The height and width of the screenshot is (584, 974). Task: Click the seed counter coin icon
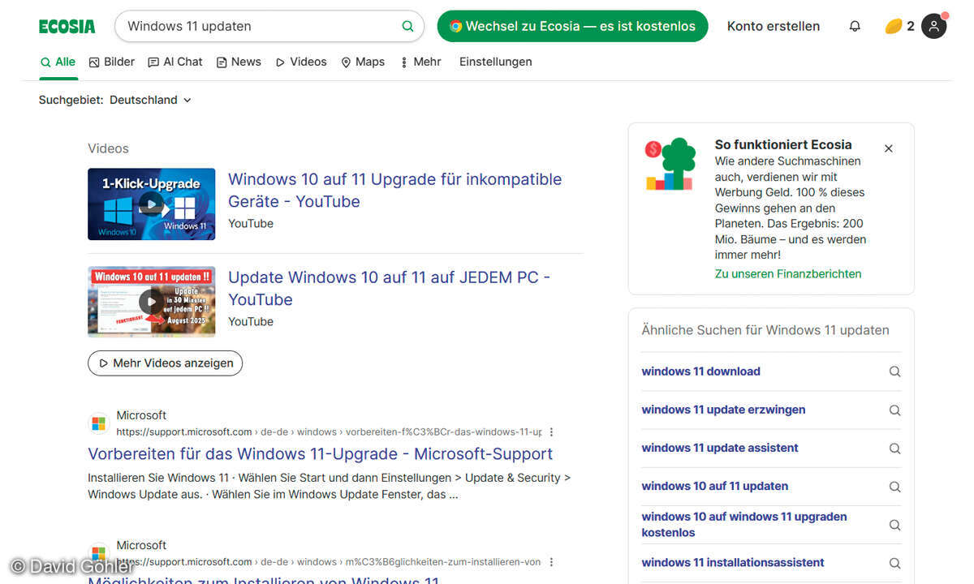(x=893, y=26)
